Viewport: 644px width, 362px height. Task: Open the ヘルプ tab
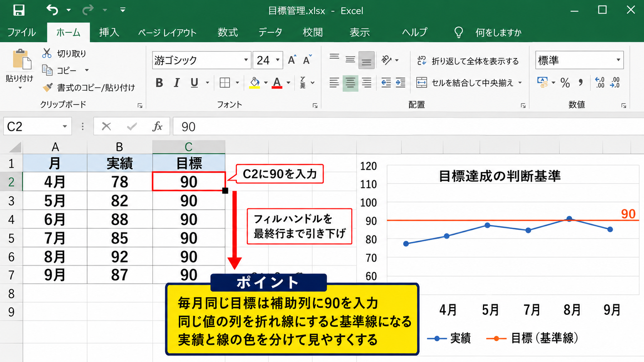pyautogui.click(x=414, y=32)
